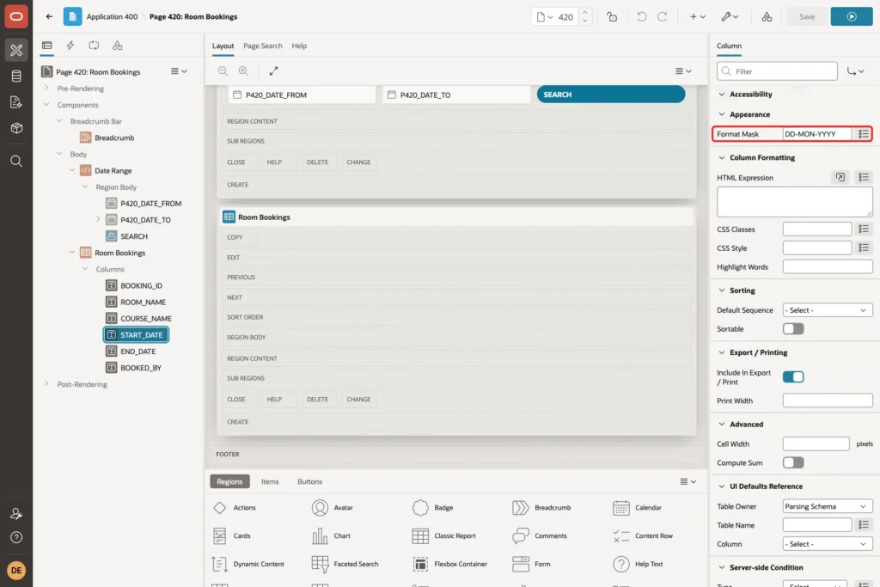Viewport: 880px width, 587px height.
Task: Click the Save button
Action: coord(807,17)
